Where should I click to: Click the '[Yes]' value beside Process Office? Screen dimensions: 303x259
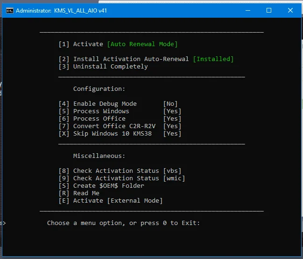click(172, 119)
